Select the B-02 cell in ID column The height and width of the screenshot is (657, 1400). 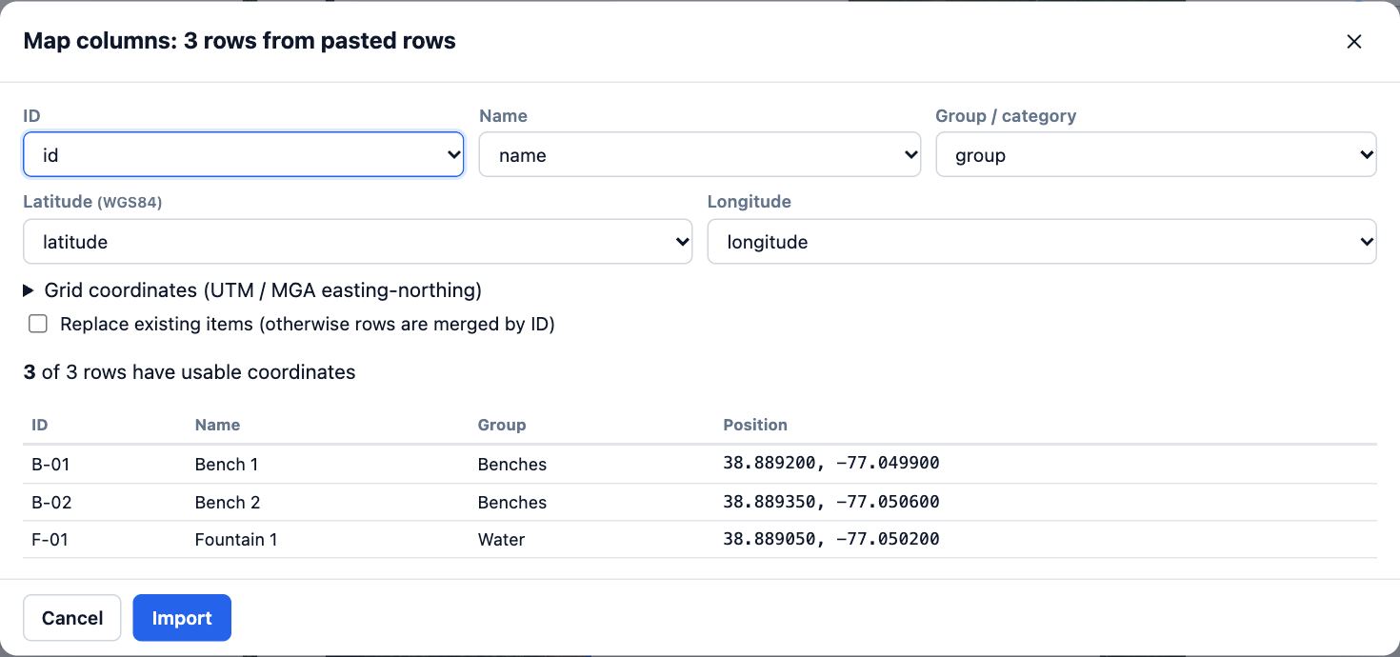click(51, 503)
